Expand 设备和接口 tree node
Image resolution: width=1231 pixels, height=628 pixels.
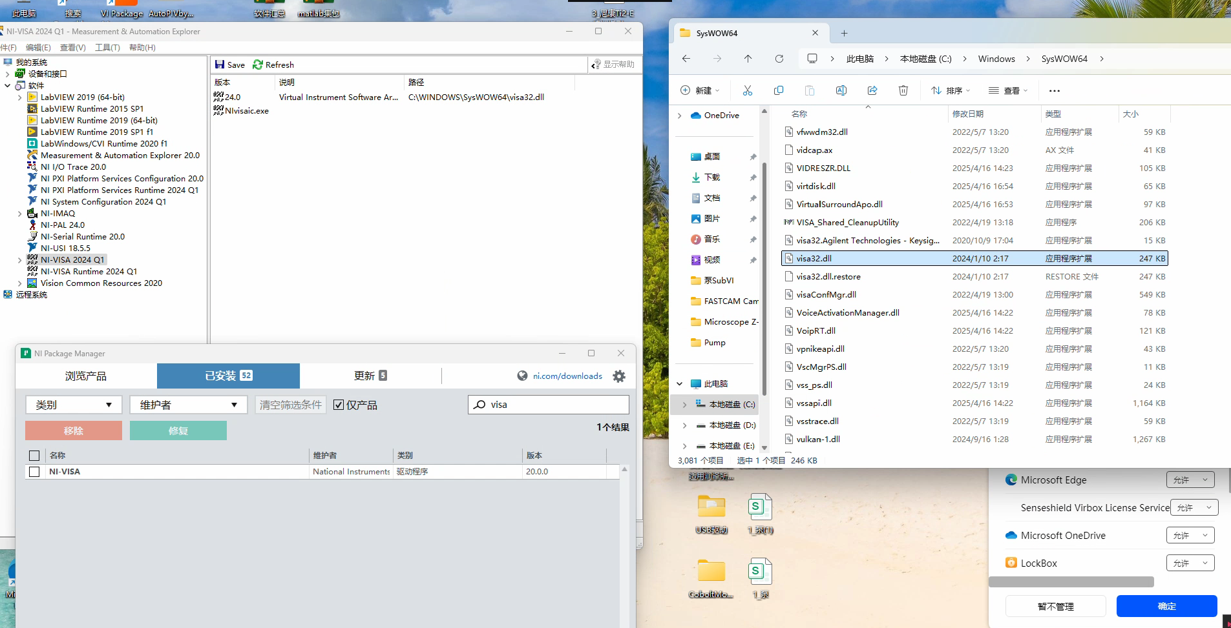point(7,74)
